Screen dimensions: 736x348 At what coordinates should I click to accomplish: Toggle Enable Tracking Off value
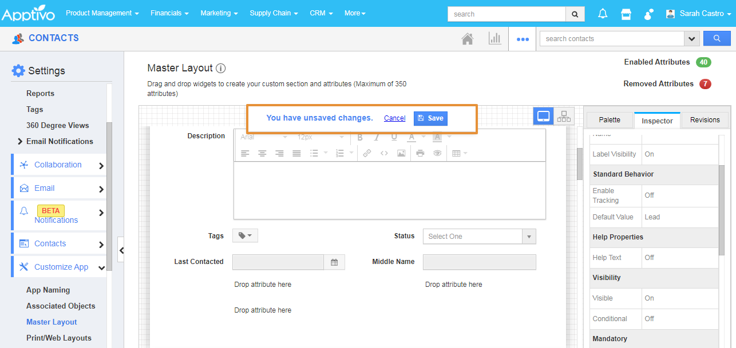pos(650,195)
